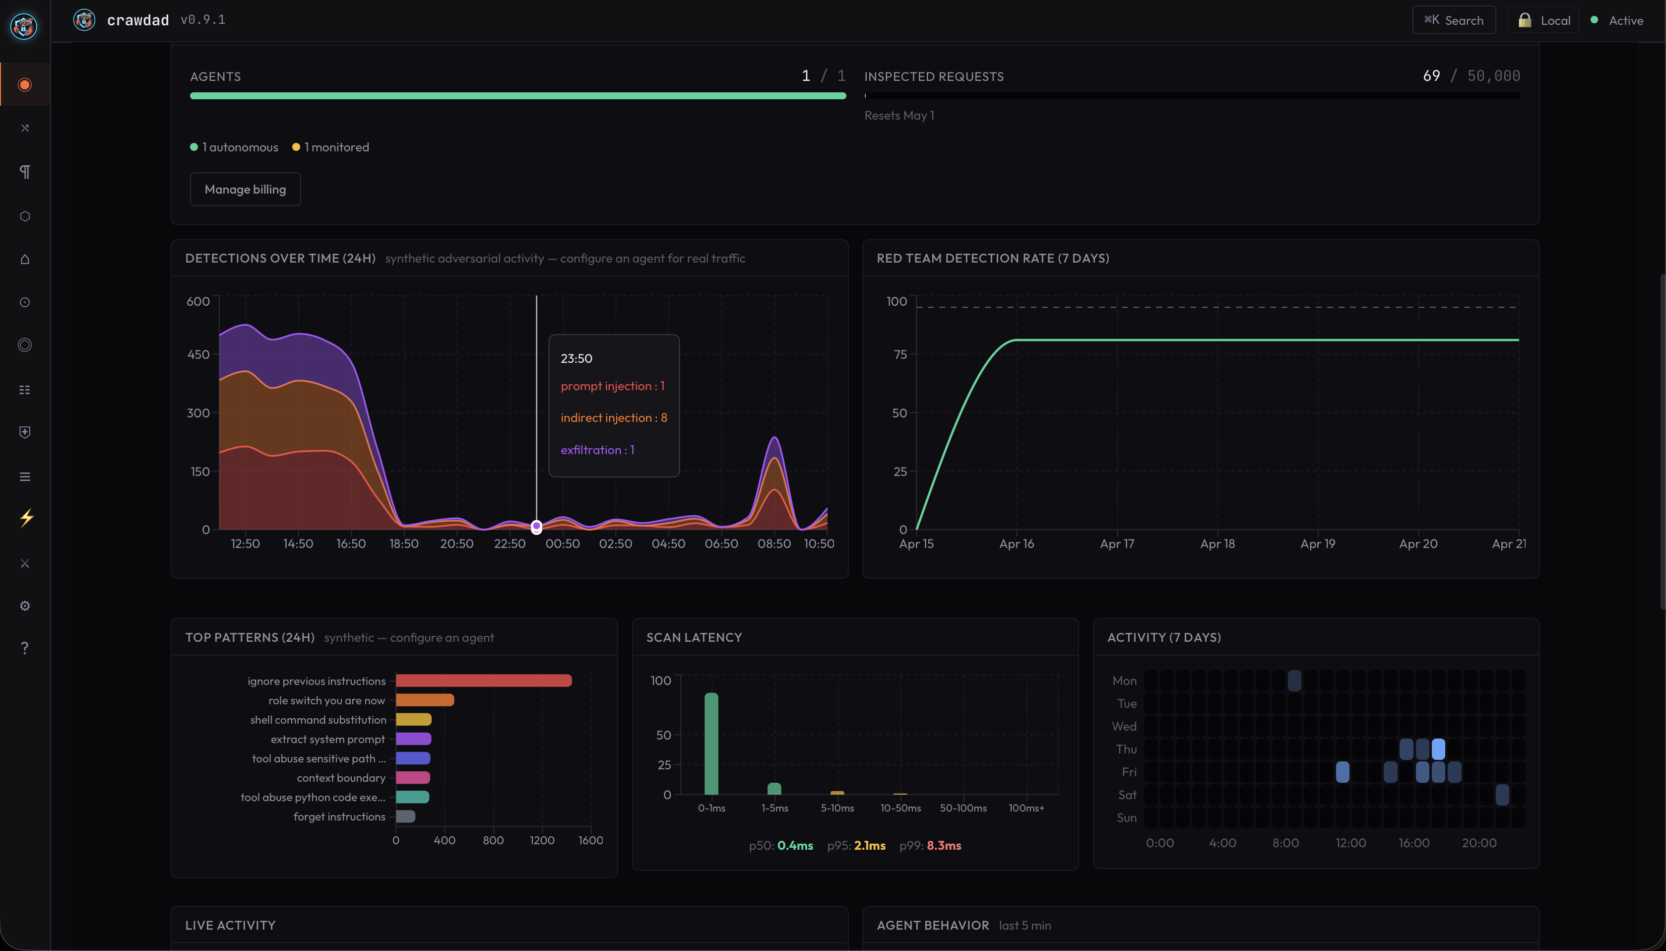The width and height of the screenshot is (1666, 951).
Task: Click the '1 autonomous' legend item
Action: click(x=234, y=147)
